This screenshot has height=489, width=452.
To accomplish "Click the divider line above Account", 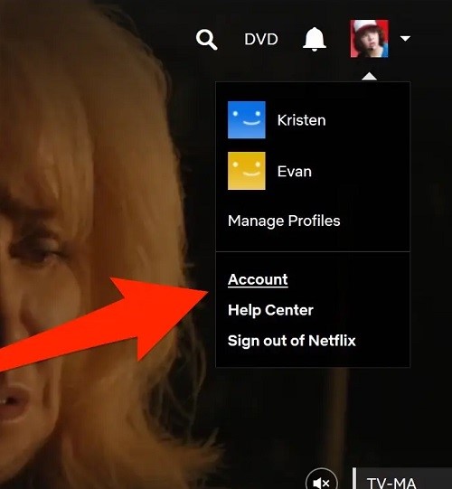I will tap(313, 251).
